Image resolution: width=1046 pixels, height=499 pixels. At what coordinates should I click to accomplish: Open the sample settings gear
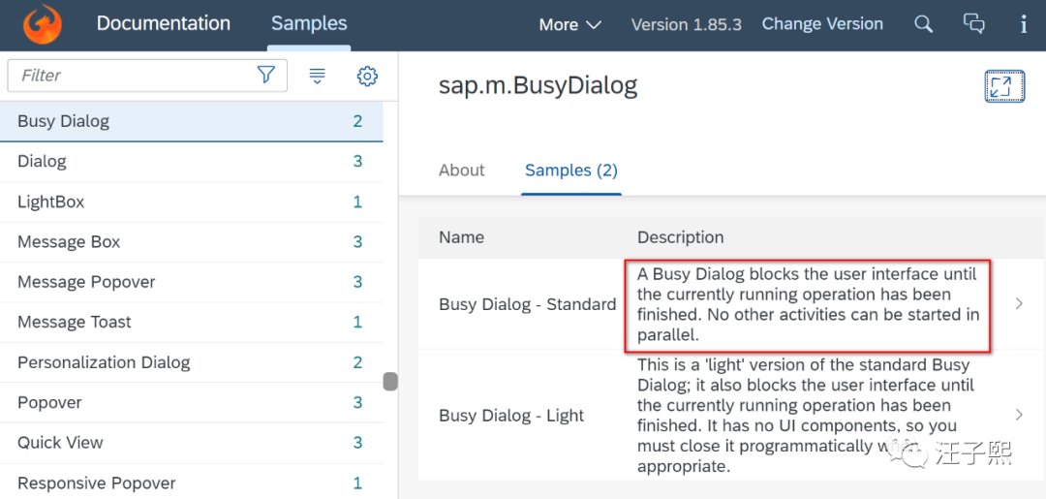[x=366, y=76]
